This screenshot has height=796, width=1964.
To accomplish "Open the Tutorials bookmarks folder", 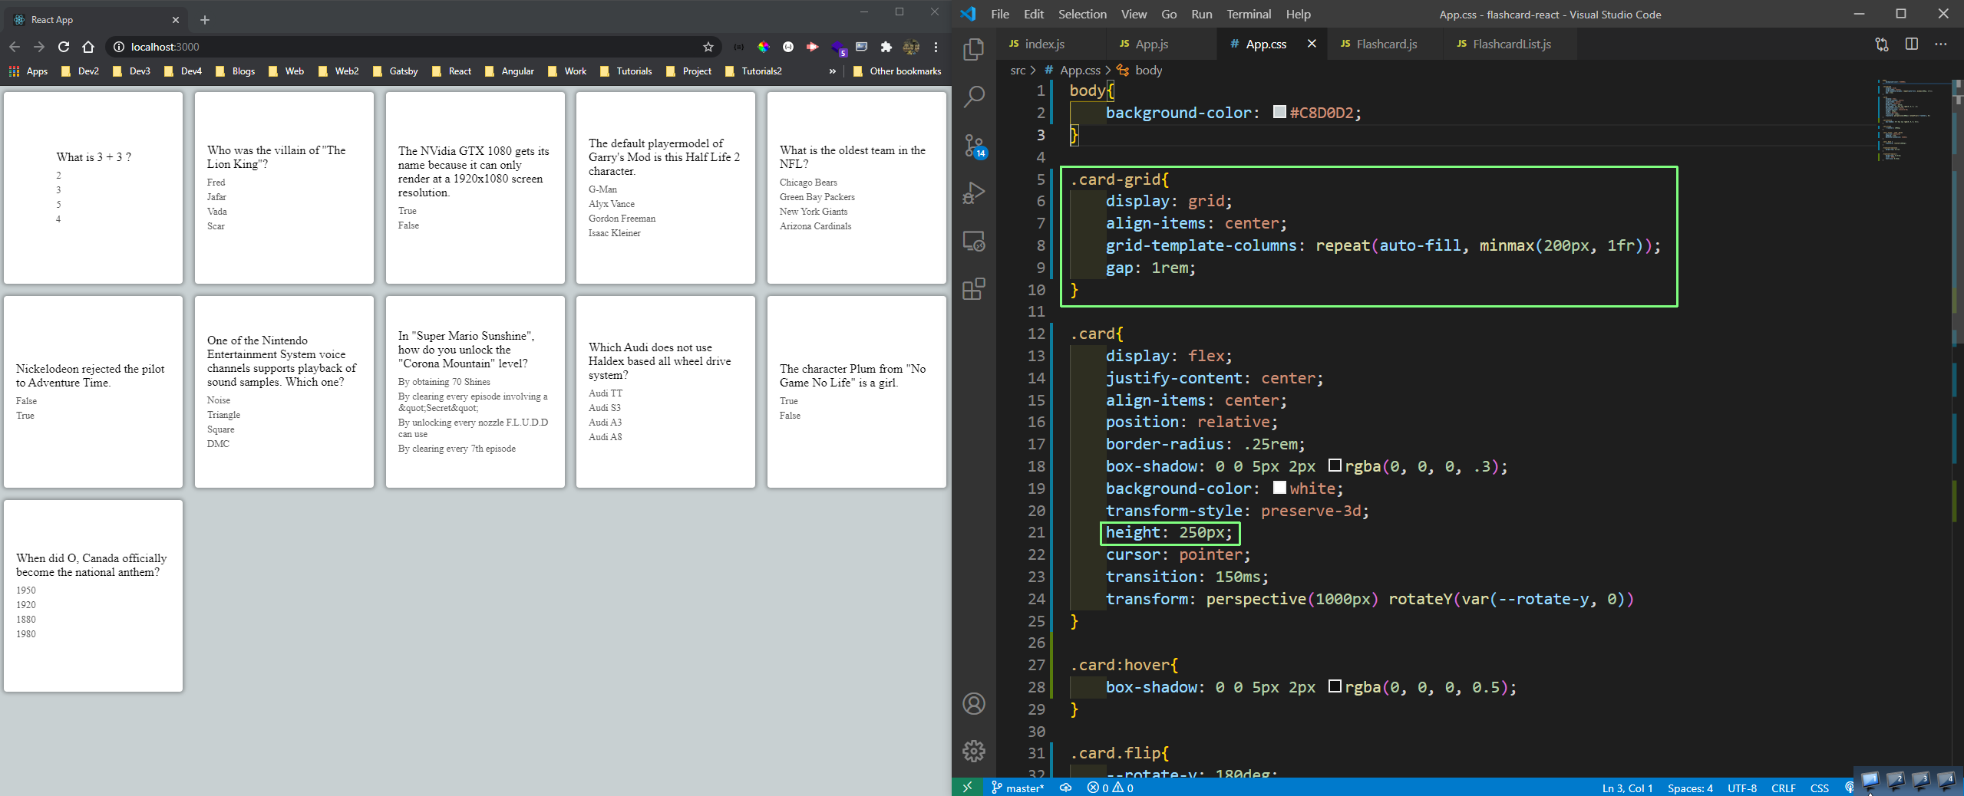I will (x=626, y=71).
